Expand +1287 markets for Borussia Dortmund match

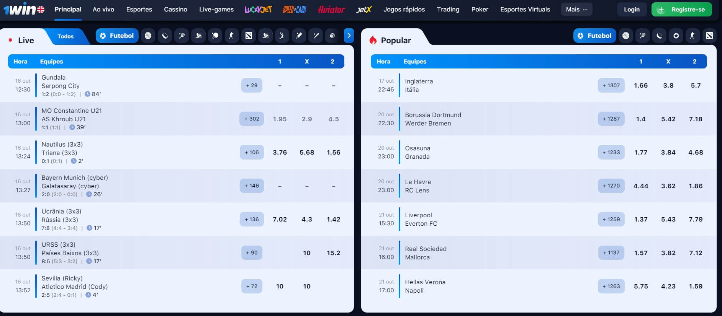click(611, 119)
